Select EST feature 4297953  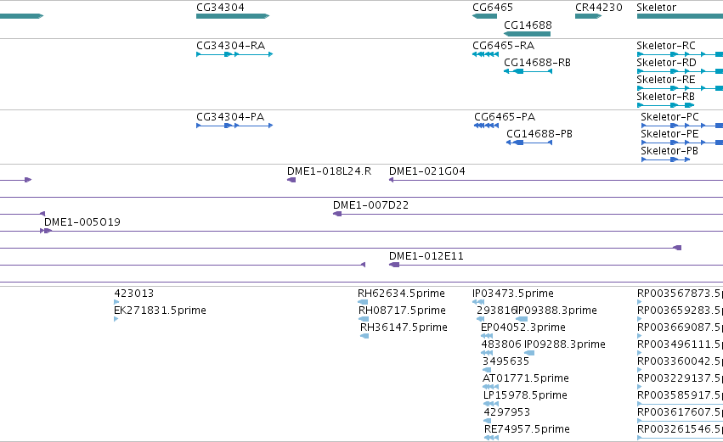tap(506, 413)
